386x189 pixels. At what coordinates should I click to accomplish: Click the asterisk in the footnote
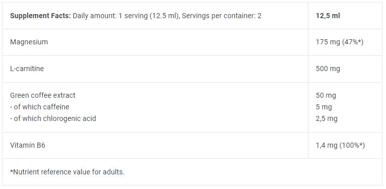pyautogui.click(x=12, y=171)
